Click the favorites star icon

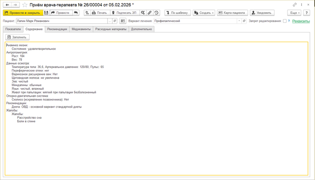(x=25, y=5)
